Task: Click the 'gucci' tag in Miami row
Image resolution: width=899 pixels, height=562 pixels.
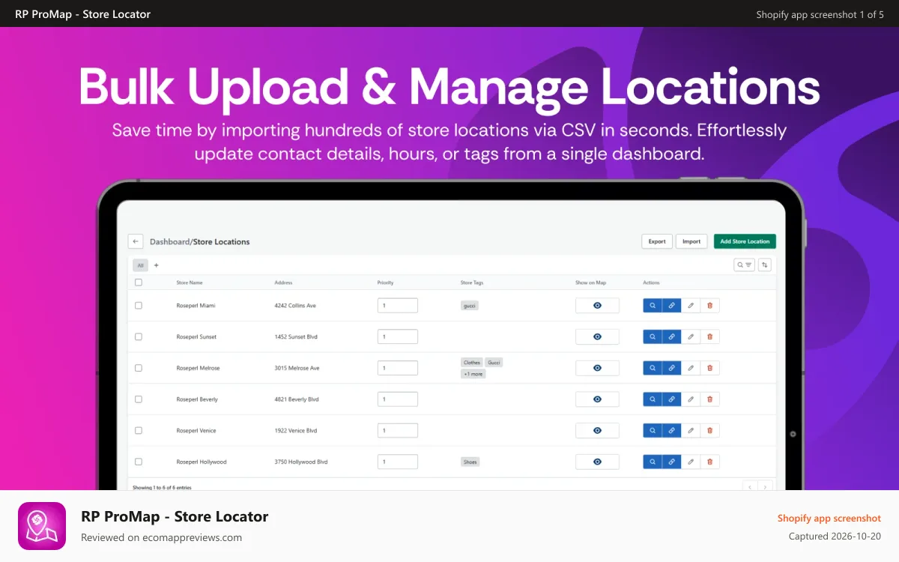Action: pos(470,306)
